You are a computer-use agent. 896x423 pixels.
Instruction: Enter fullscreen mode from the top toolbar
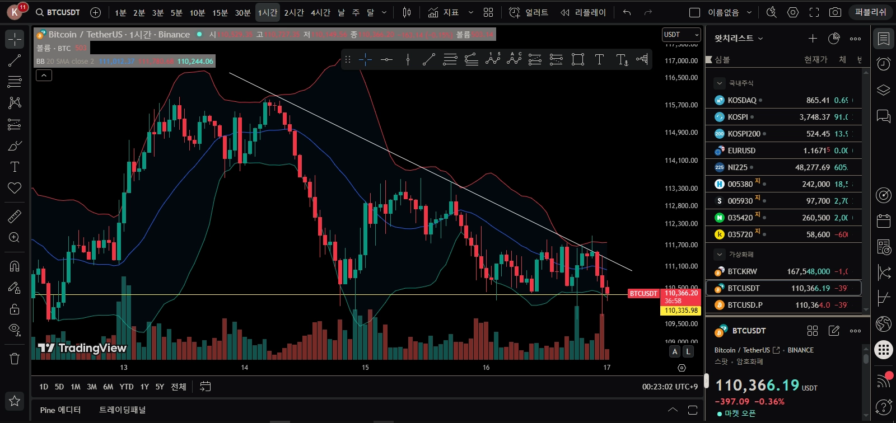coord(814,12)
